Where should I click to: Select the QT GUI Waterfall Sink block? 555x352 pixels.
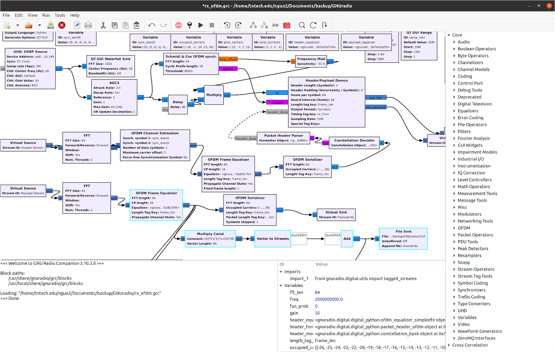[x=110, y=66]
